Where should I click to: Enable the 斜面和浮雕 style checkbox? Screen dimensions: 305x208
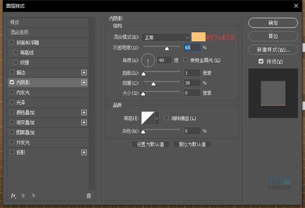pos(12,42)
